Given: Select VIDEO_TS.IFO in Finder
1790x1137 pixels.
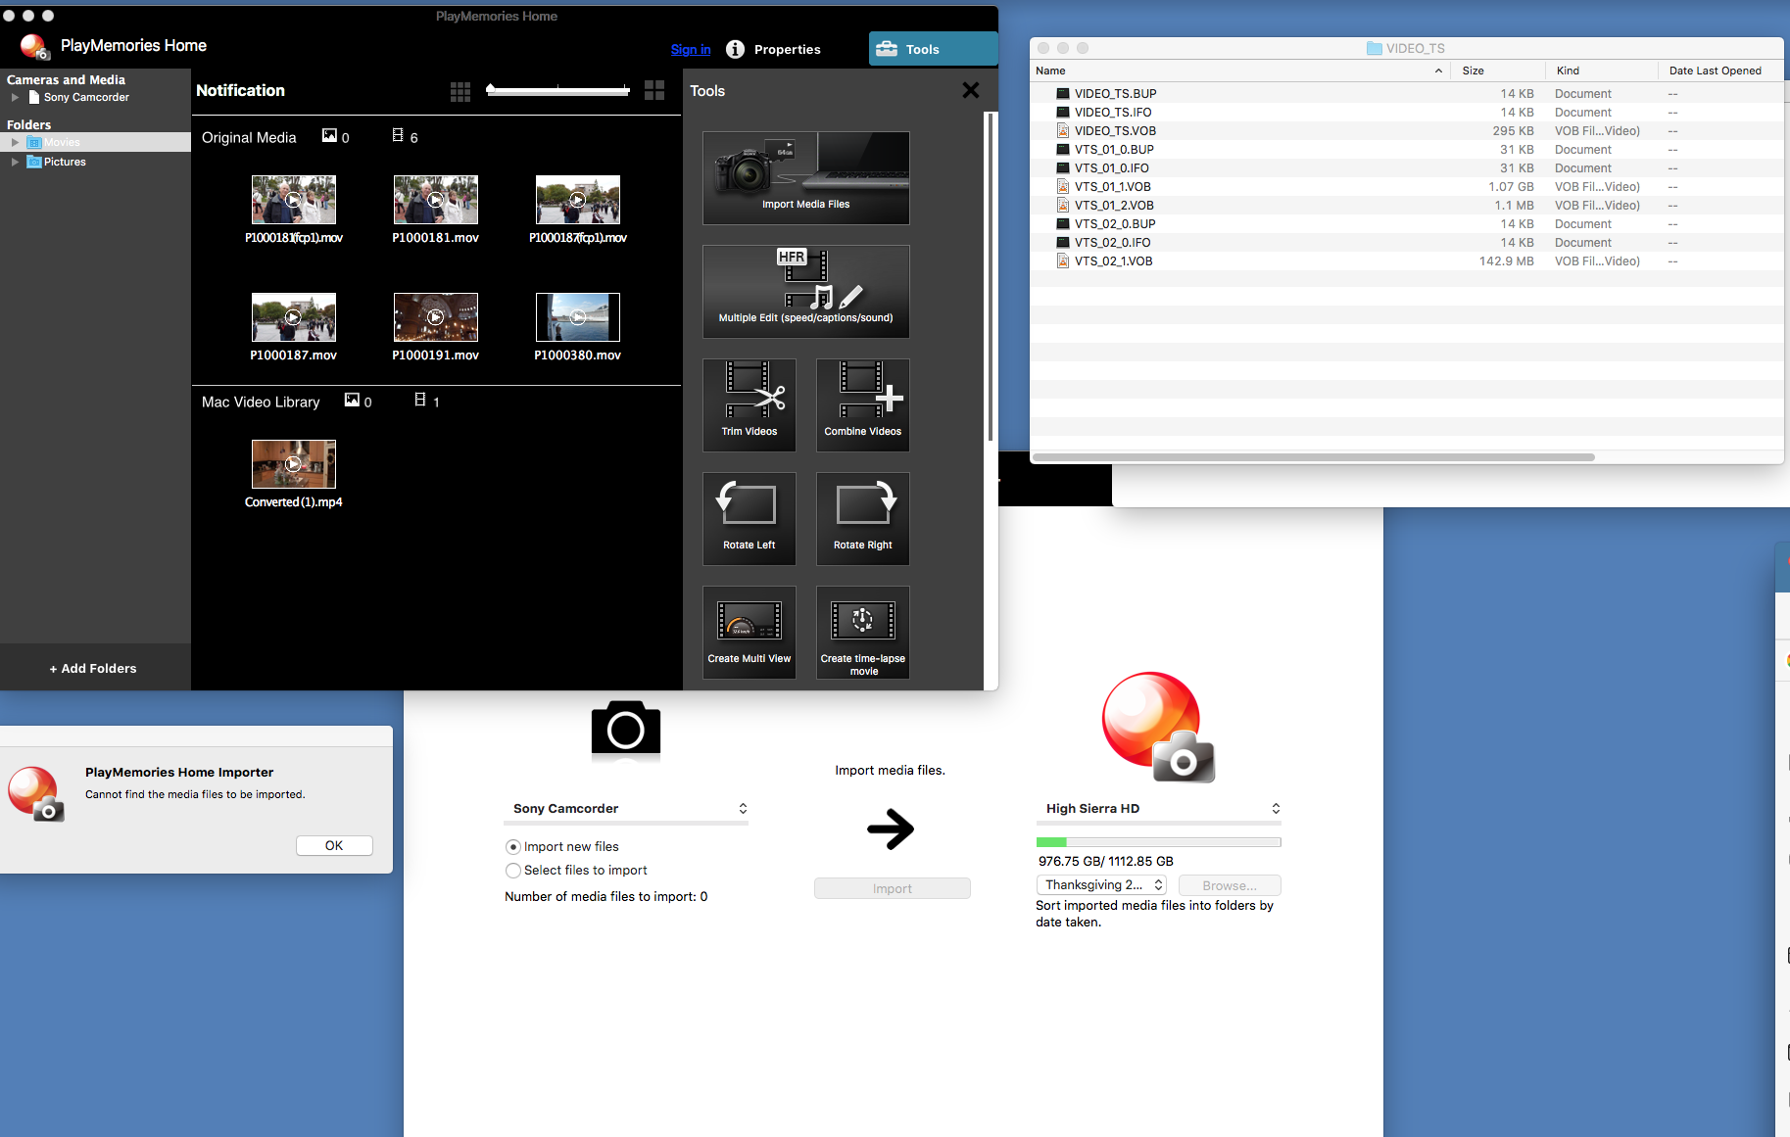Looking at the screenshot, I should coord(1407,113).
